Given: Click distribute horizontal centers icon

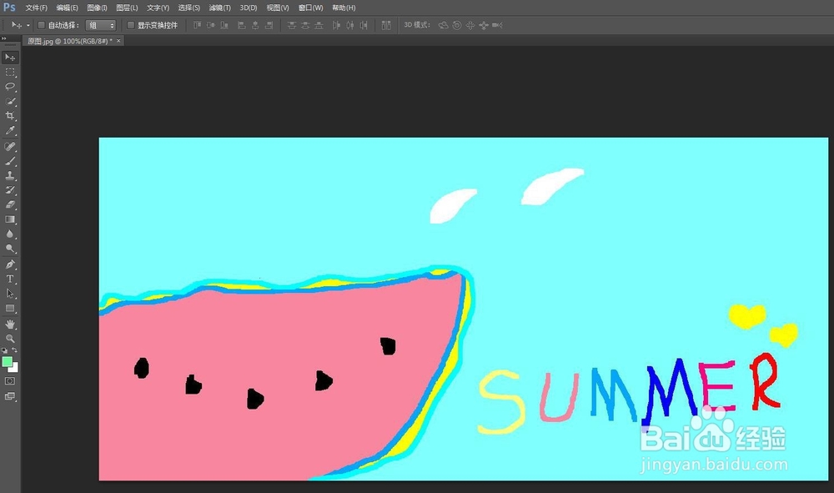Looking at the screenshot, I should (350, 25).
